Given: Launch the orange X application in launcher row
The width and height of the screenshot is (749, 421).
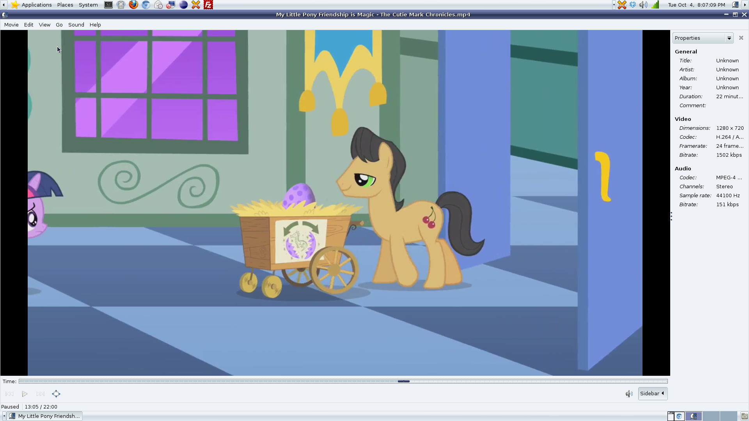Looking at the screenshot, I should click(x=196, y=5).
